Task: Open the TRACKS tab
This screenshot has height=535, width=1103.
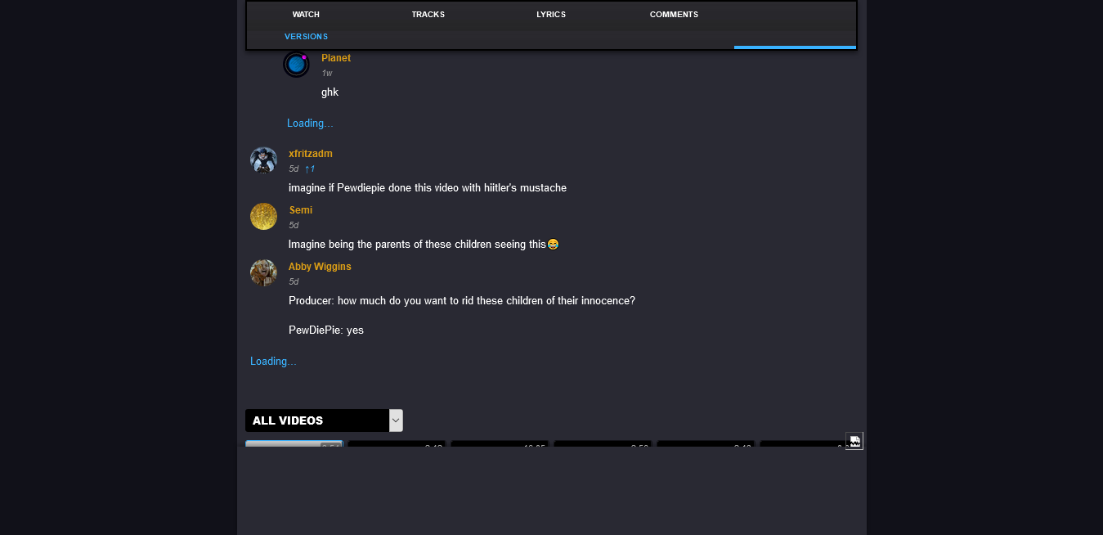Action: [x=428, y=15]
